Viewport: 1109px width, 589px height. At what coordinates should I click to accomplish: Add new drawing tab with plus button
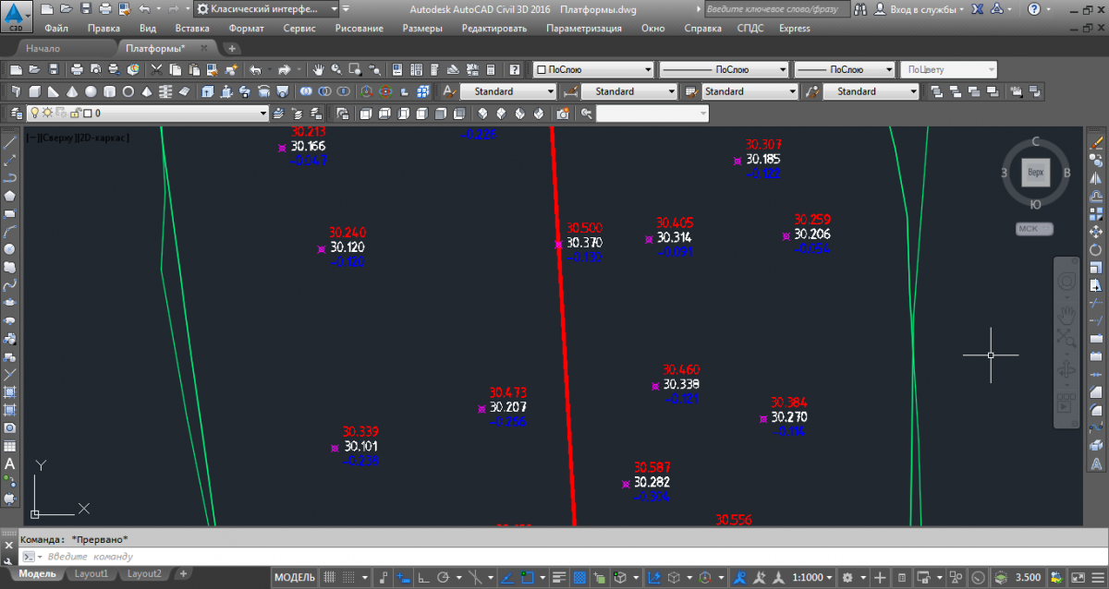pos(232,48)
